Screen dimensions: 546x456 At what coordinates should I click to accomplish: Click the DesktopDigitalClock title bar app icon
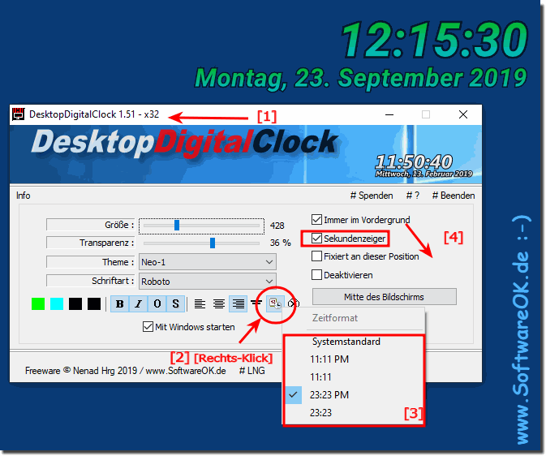19,114
